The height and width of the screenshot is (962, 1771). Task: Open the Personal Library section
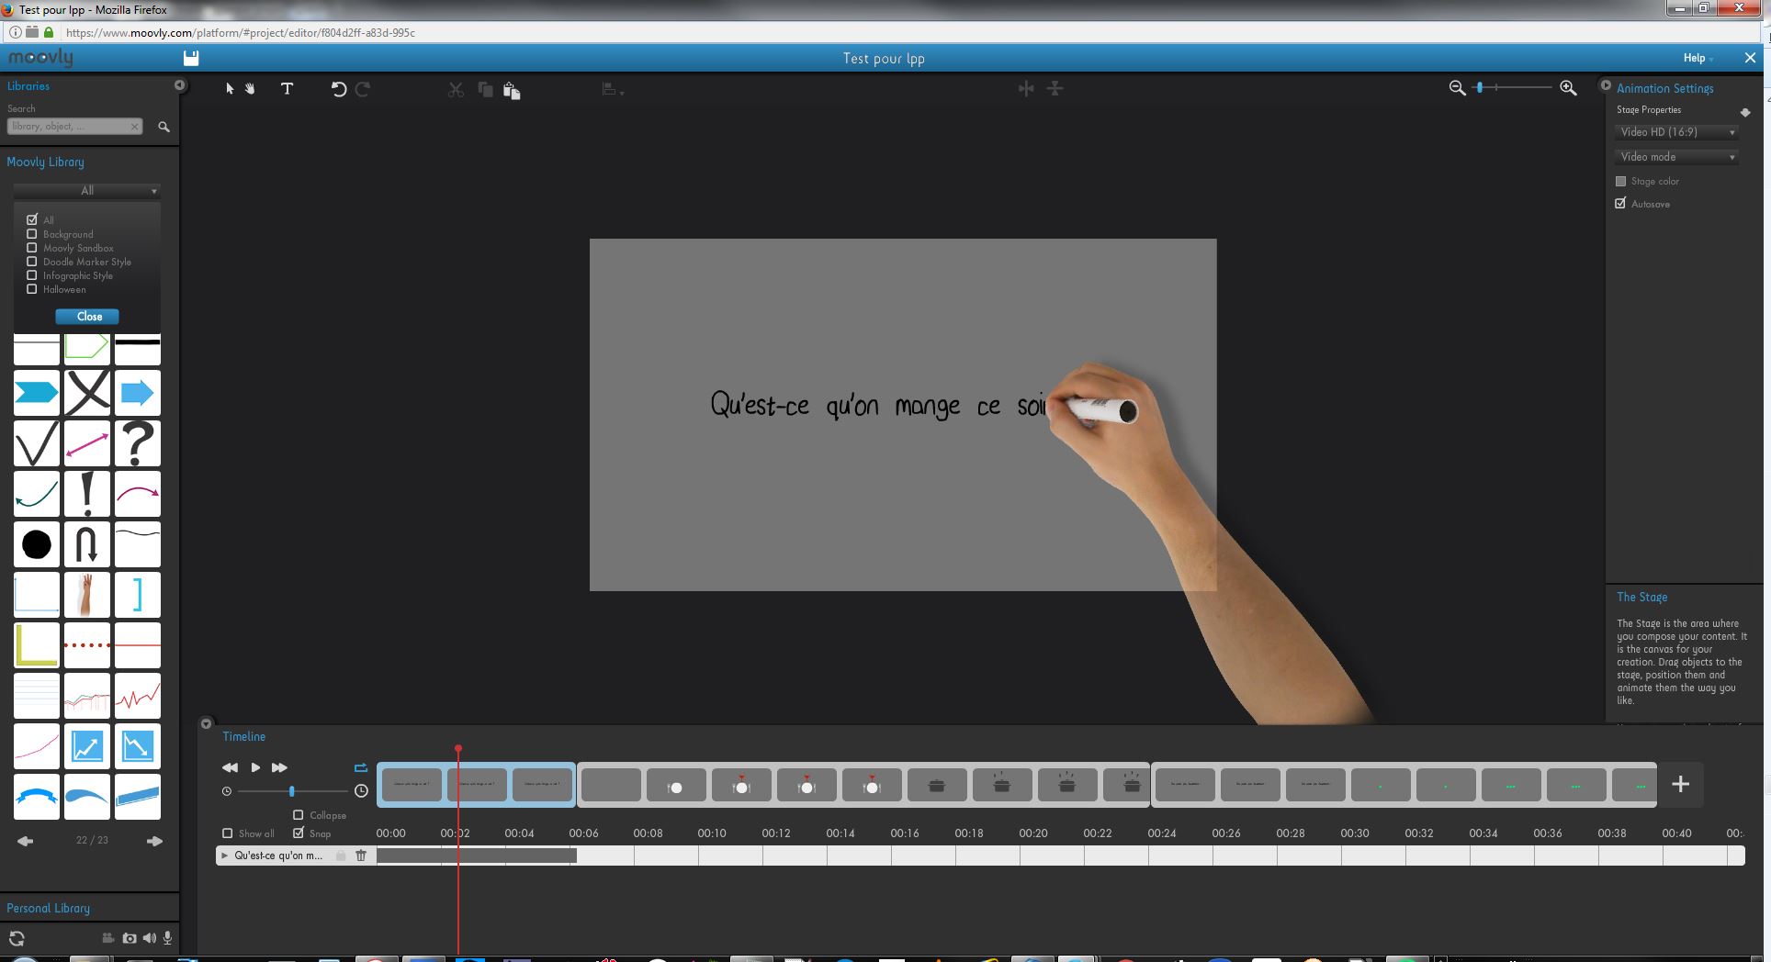tap(49, 908)
